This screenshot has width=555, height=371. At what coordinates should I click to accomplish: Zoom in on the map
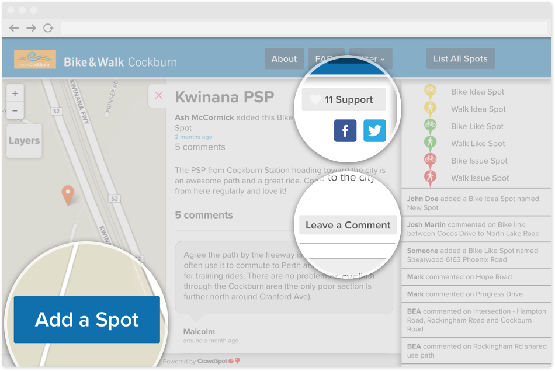click(x=15, y=94)
